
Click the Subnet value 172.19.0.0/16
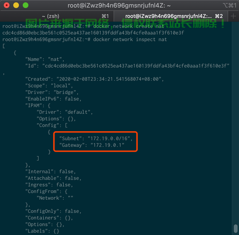109,139
